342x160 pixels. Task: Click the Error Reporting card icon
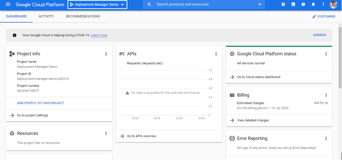[232, 138]
